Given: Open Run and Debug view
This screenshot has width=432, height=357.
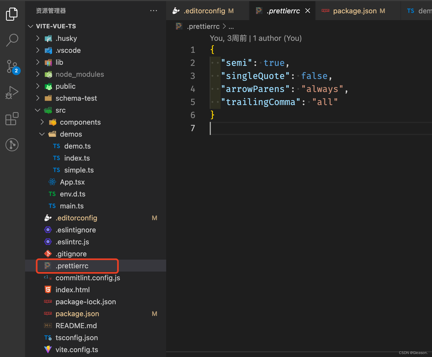Looking at the screenshot, I should click(x=12, y=93).
